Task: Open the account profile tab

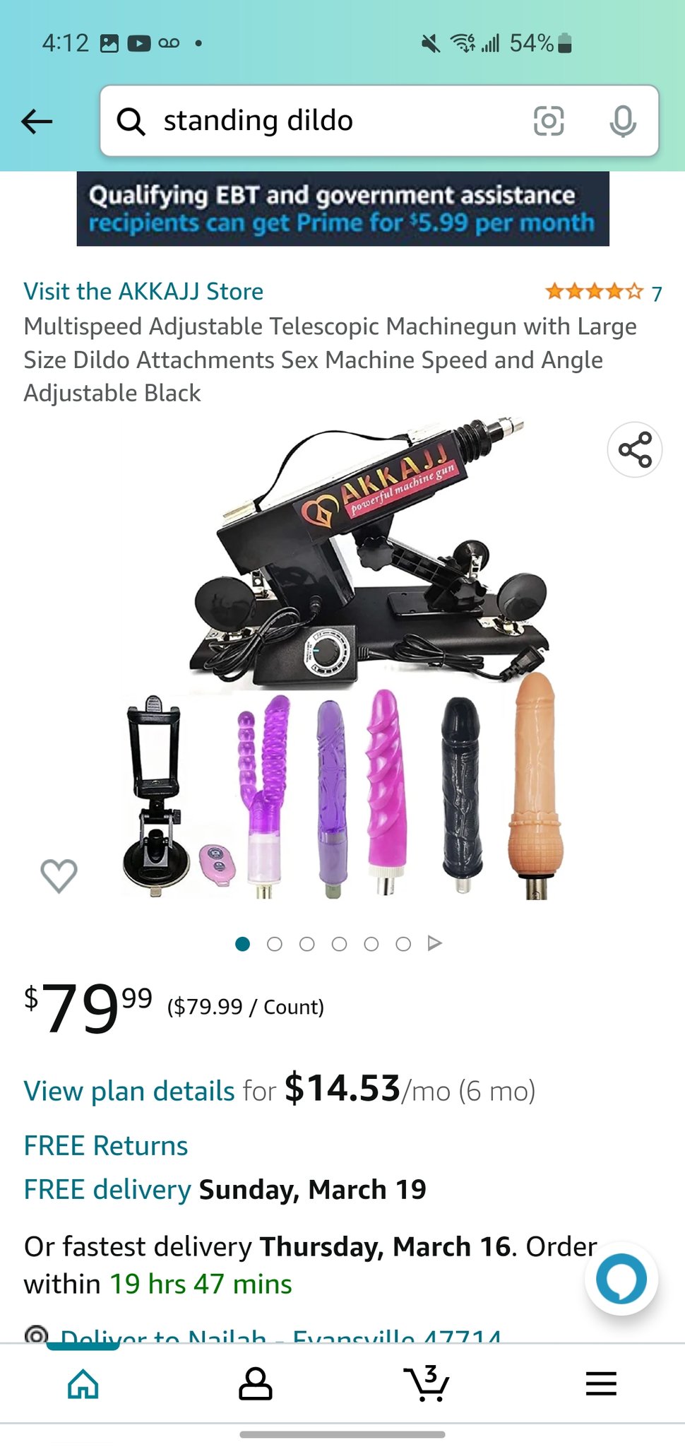Action: coord(255,1383)
